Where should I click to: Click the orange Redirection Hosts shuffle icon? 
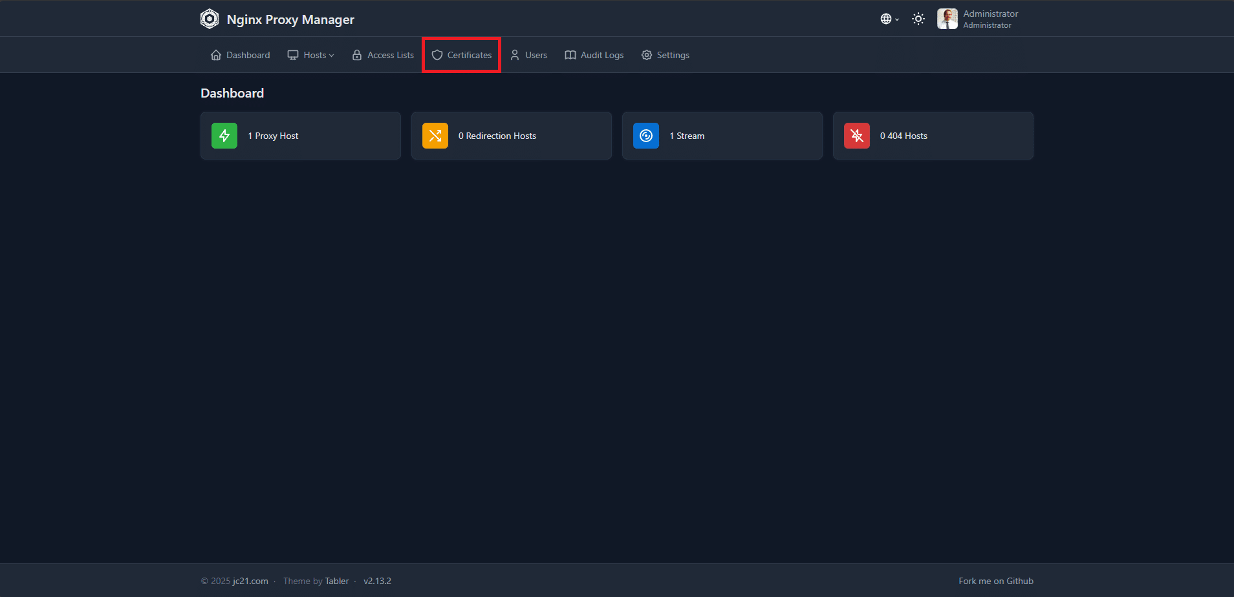click(x=435, y=136)
